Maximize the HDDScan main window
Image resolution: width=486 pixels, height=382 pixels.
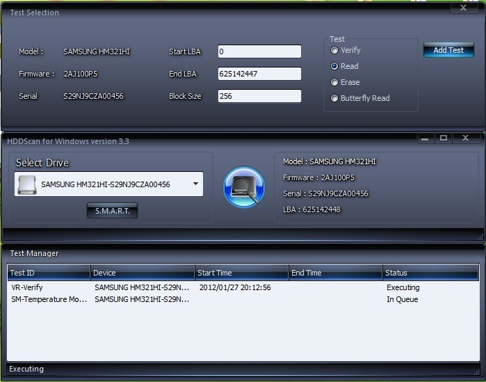[x=443, y=138]
